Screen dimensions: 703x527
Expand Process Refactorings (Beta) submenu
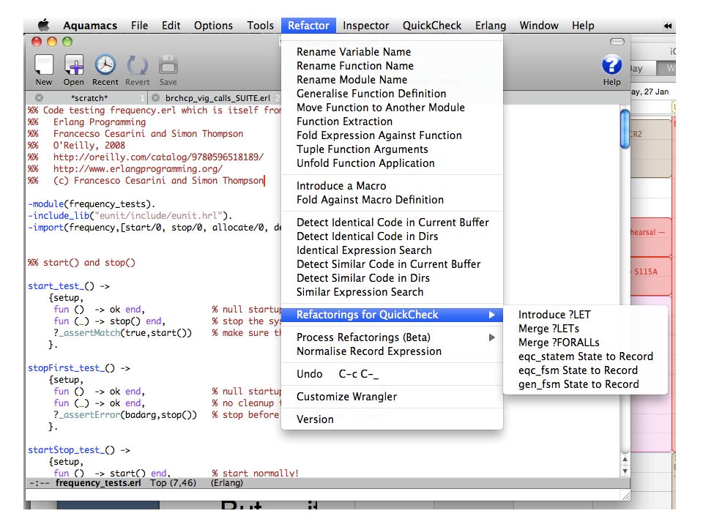393,337
